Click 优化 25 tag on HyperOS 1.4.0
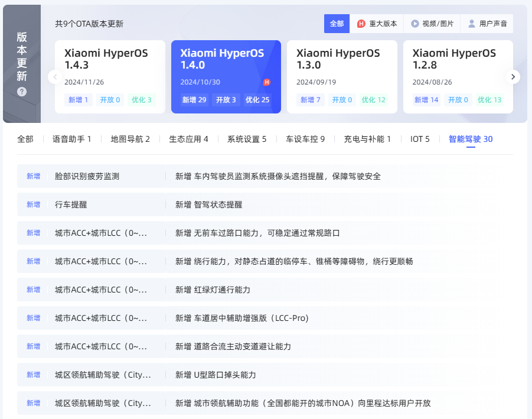Viewport: 532px width, 419px height. [257, 100]
